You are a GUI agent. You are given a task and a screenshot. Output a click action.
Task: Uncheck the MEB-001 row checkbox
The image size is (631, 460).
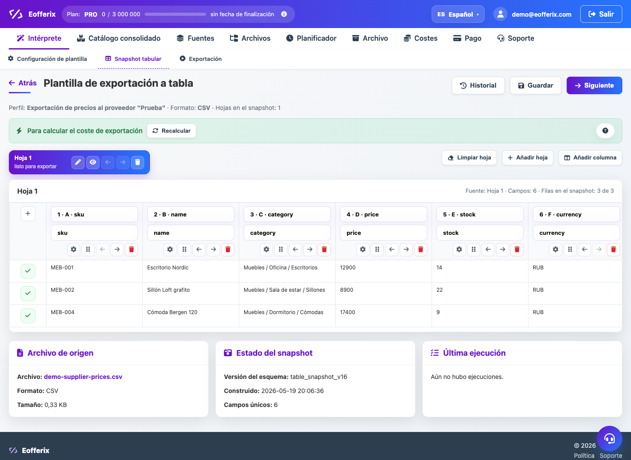(28, 271)
